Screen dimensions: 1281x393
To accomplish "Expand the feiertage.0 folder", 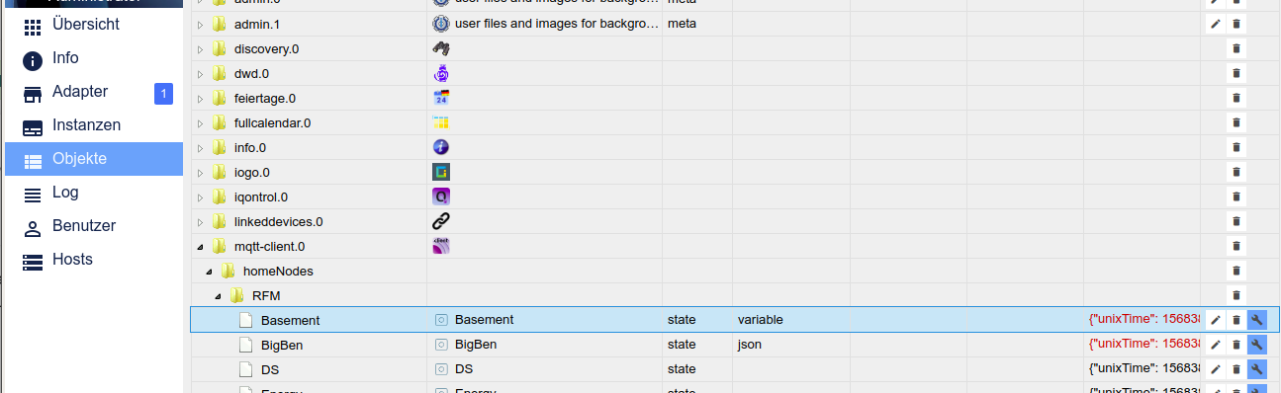I will pyautogui.click(x=200, y=98).
